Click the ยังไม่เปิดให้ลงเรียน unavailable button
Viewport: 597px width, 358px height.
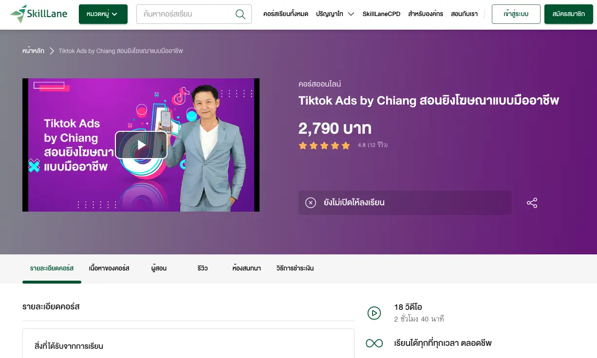coord(405,203)
